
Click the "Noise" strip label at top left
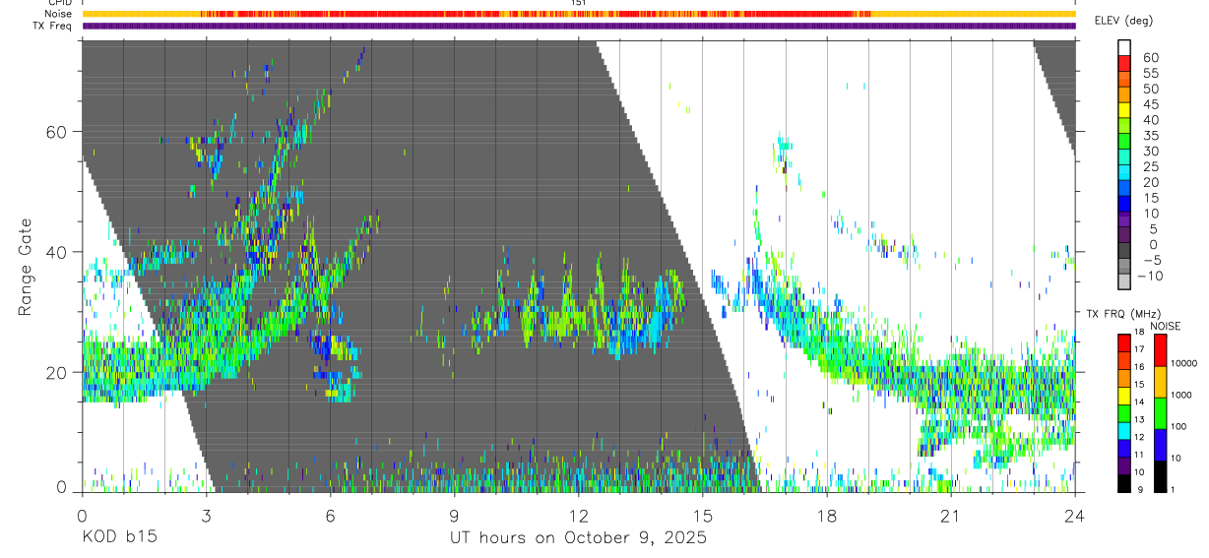58,14
